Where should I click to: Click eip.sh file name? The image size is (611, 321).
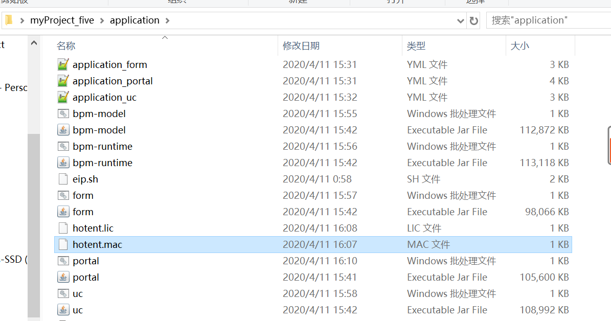pyautogui.click(x=85, y=179)
